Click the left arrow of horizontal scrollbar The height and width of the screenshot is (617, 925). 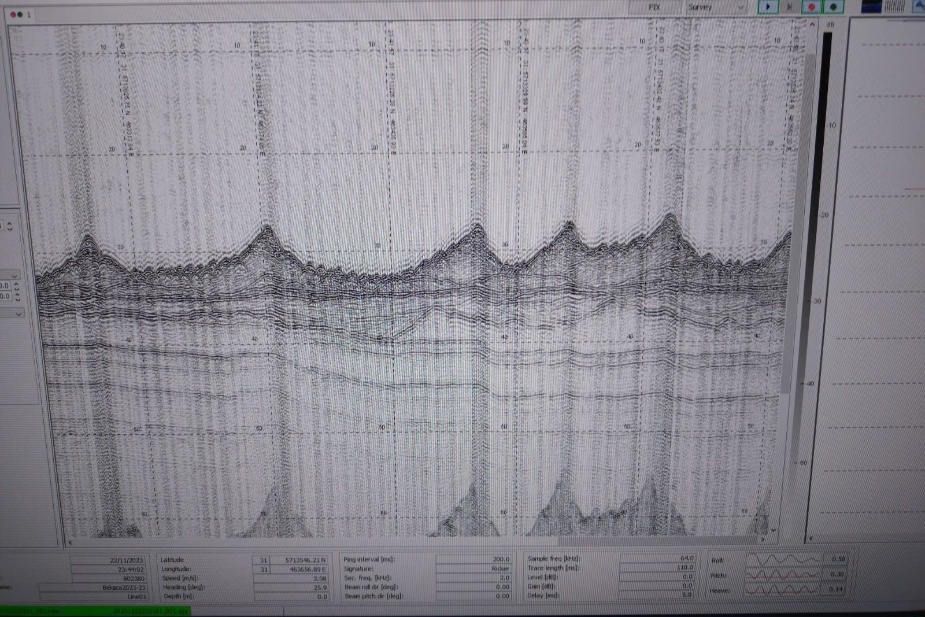click(71, 542)
